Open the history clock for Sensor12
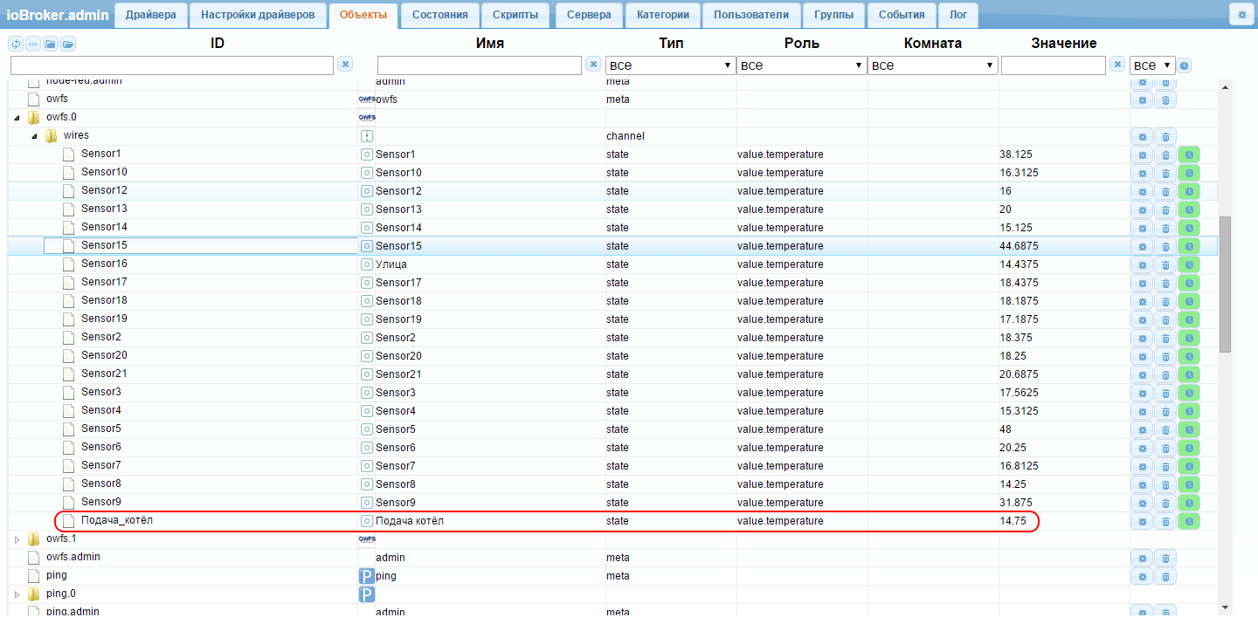The width and height of the screenshot is (1258, 638). pos(1189,191)
